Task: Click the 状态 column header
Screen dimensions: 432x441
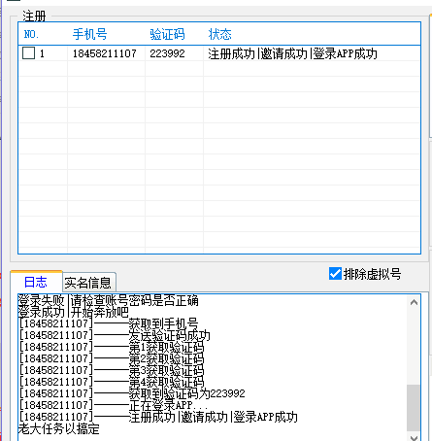Action: point(219,34)
